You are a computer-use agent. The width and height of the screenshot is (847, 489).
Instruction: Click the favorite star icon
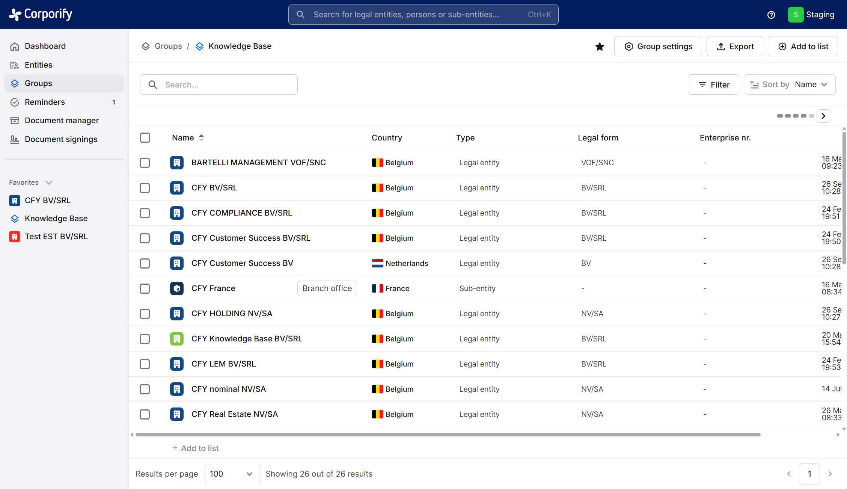(600, 47)
